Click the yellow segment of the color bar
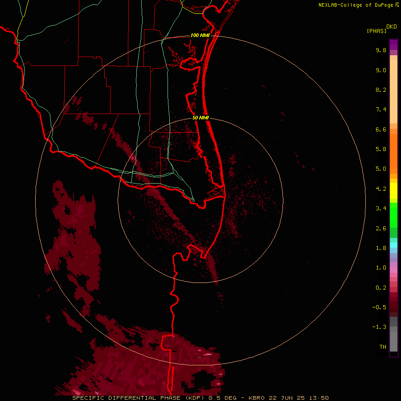The image size is (401, 401). pyautogui.click(x=393, y=191)
